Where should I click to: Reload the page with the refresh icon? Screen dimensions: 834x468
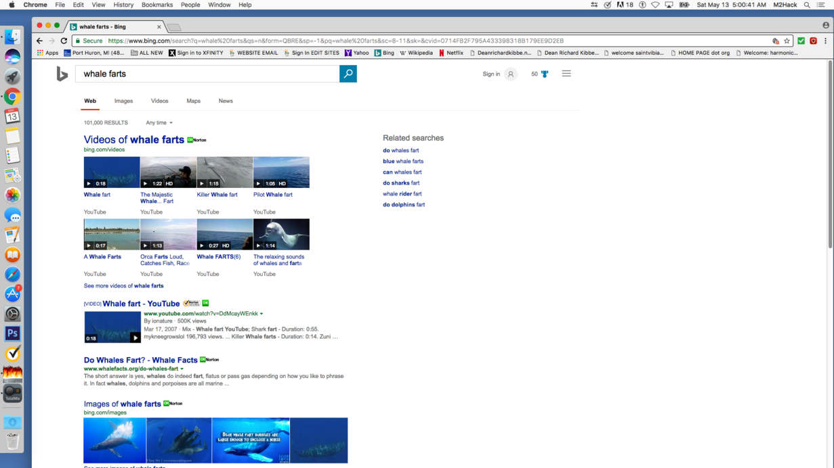(x=64, y=41)
